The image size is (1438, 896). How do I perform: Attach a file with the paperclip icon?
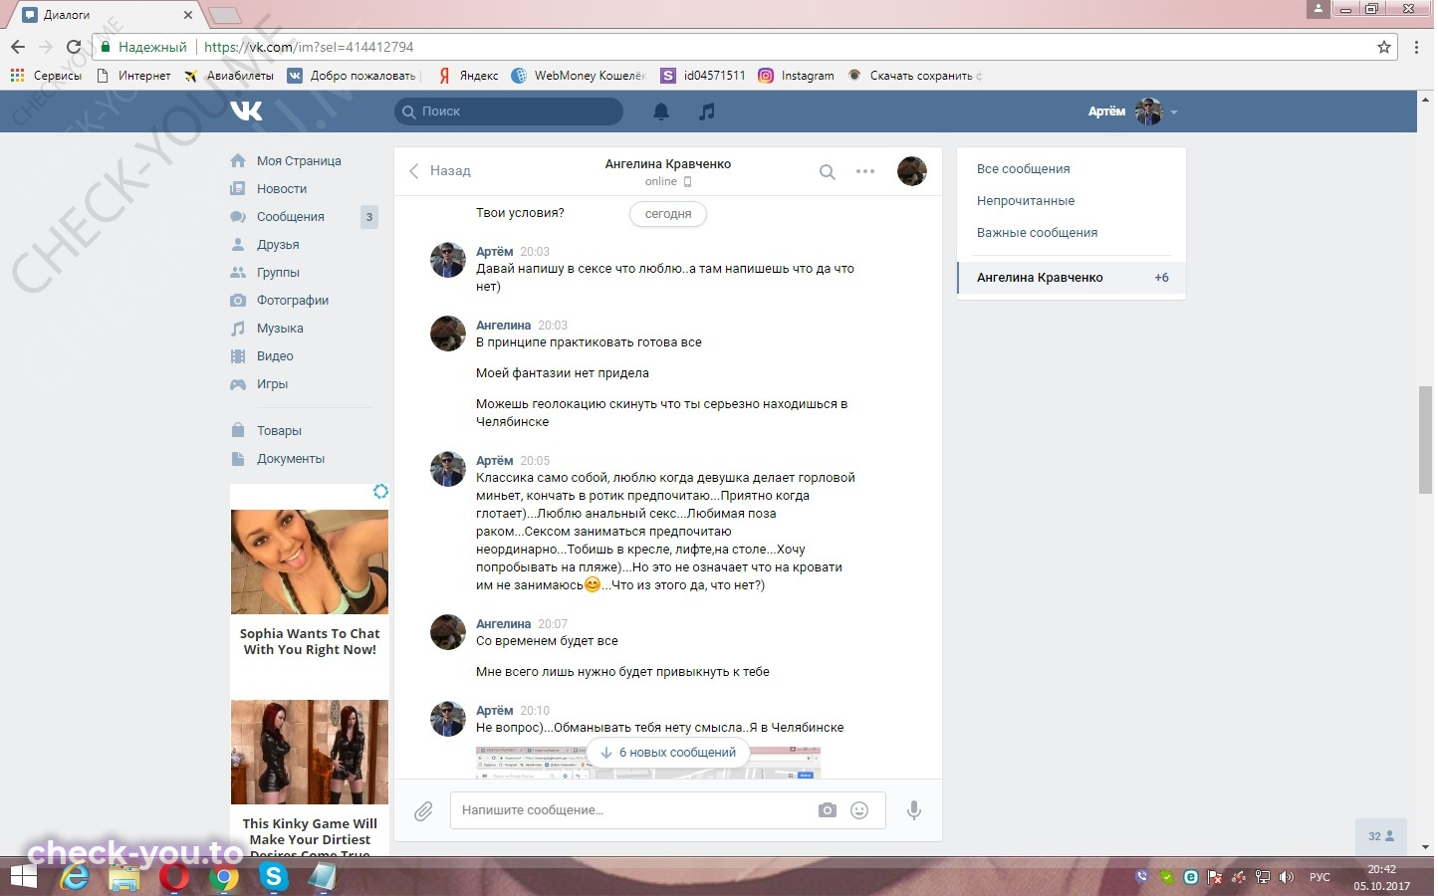pyautogui.click(x=423, y=811)
